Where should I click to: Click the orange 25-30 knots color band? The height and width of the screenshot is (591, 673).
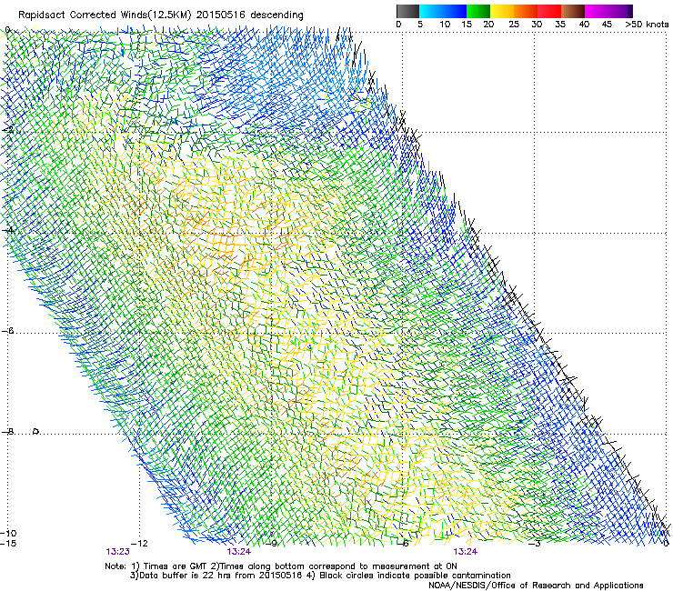point(526,11)
